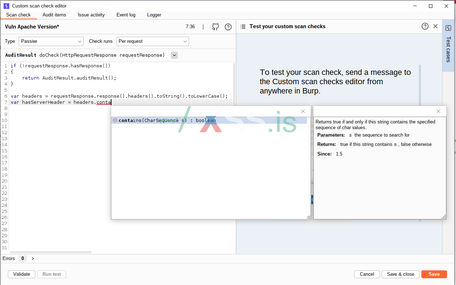This screenshot has height=285, width=456.
Task: Click the Burp lightning icon in the title bar
Action: click(x=6, y=6)
